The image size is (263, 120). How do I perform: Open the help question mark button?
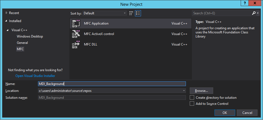click(x=245, y=3)
